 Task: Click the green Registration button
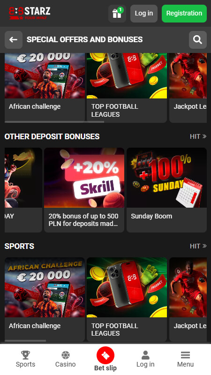[x=184, y=14]
